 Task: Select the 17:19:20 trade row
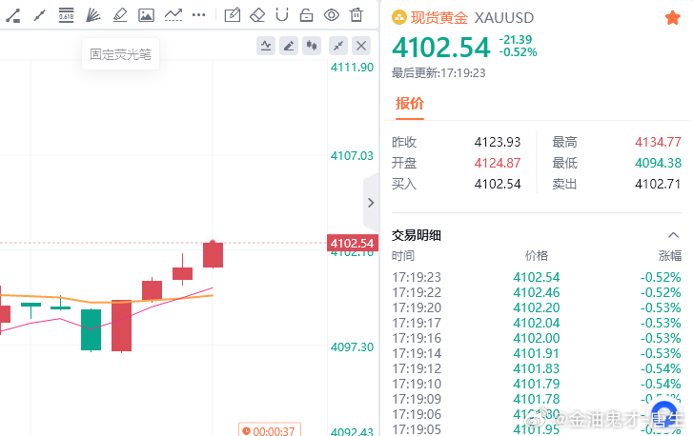[536, 307]
